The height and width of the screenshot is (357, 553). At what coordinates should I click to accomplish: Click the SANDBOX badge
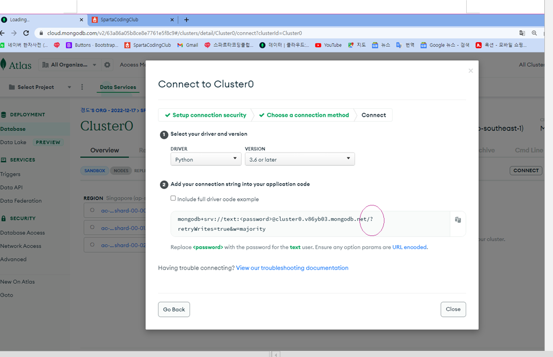point(94,170)
